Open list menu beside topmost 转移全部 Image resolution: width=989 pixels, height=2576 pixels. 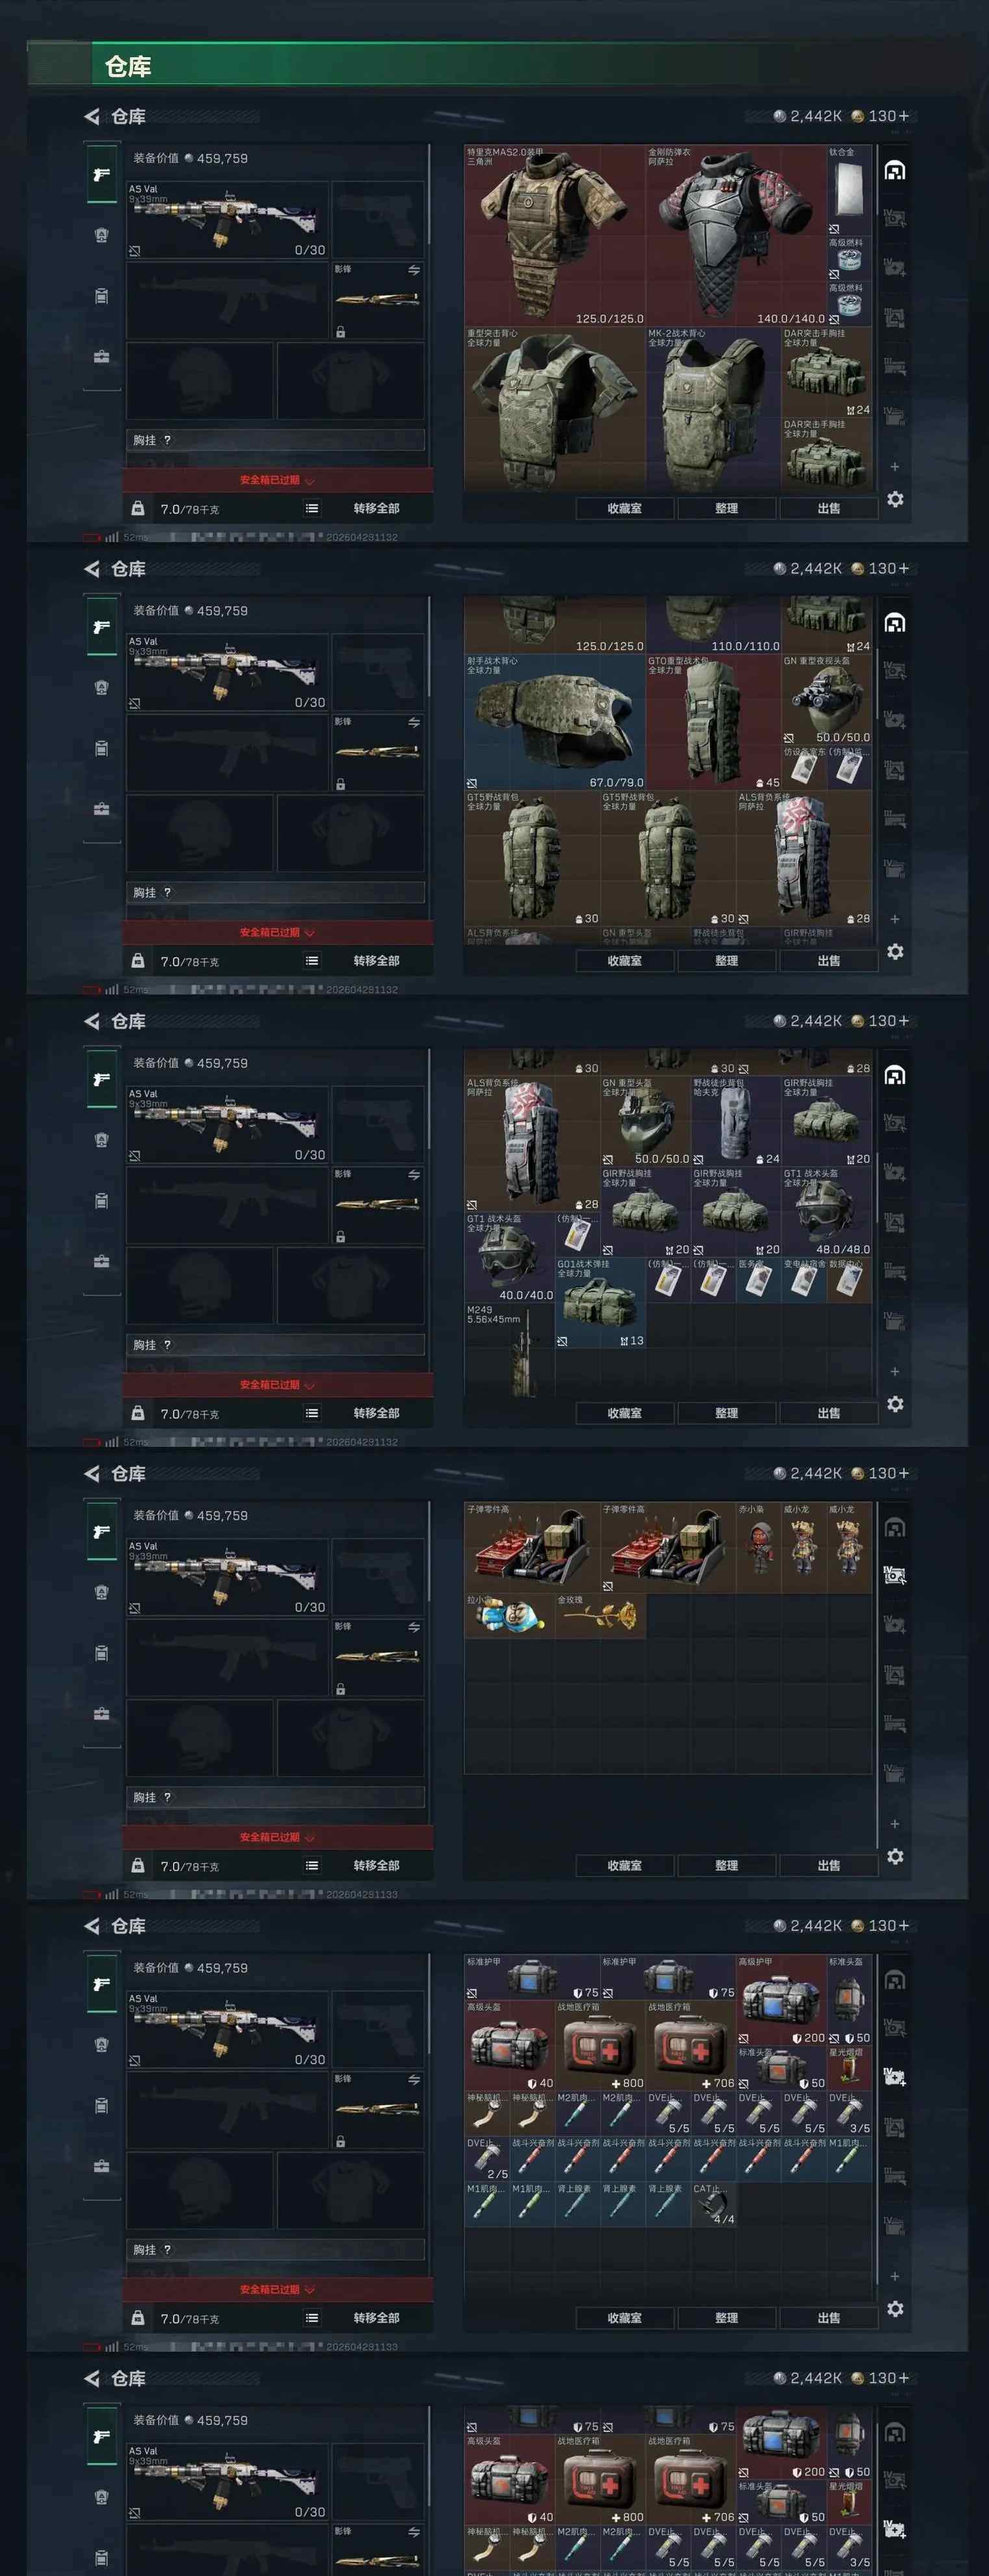click(x=313, y=508)
